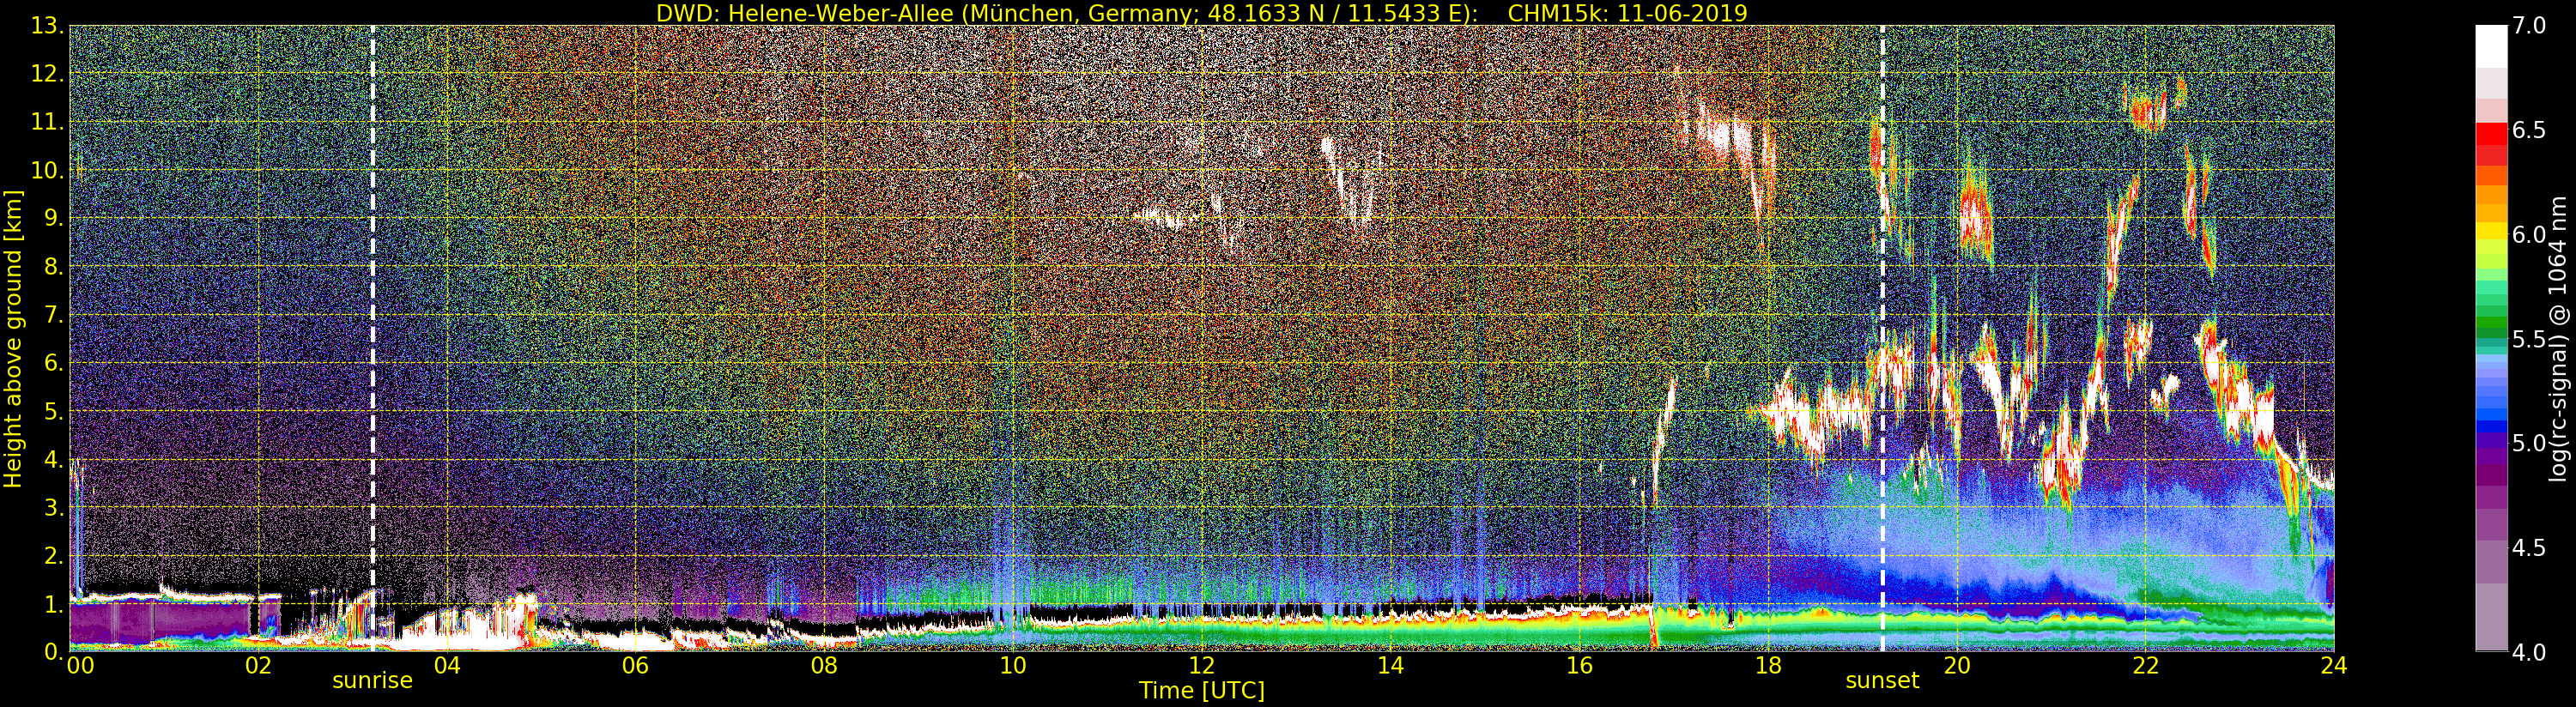Click the colorbar tick value '7.0'
2576x707 pixels.
click(2529, 26)
